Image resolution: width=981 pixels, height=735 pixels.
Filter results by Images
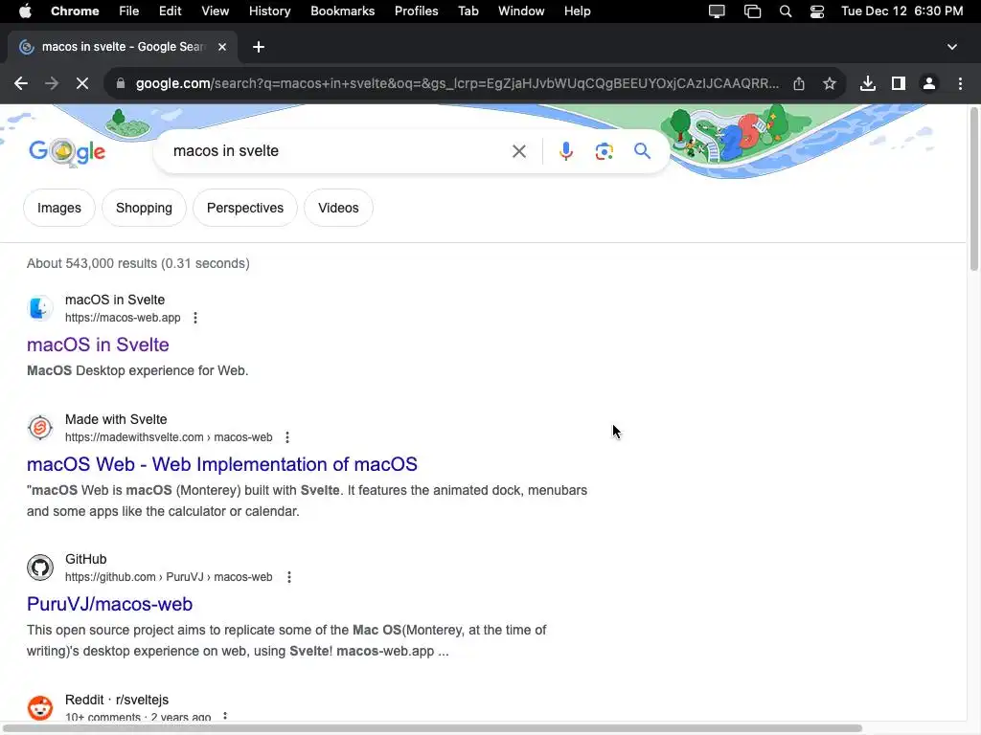(x=59, y=208)
